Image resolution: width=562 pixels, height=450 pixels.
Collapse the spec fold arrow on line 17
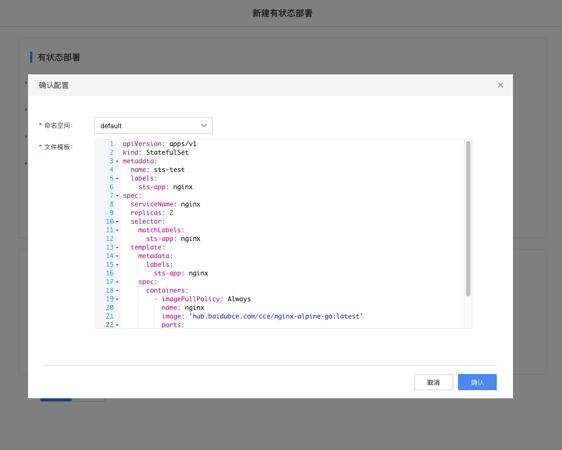[117, 282]
